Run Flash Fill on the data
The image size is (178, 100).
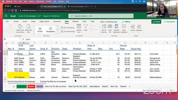(x=110, y=28)
